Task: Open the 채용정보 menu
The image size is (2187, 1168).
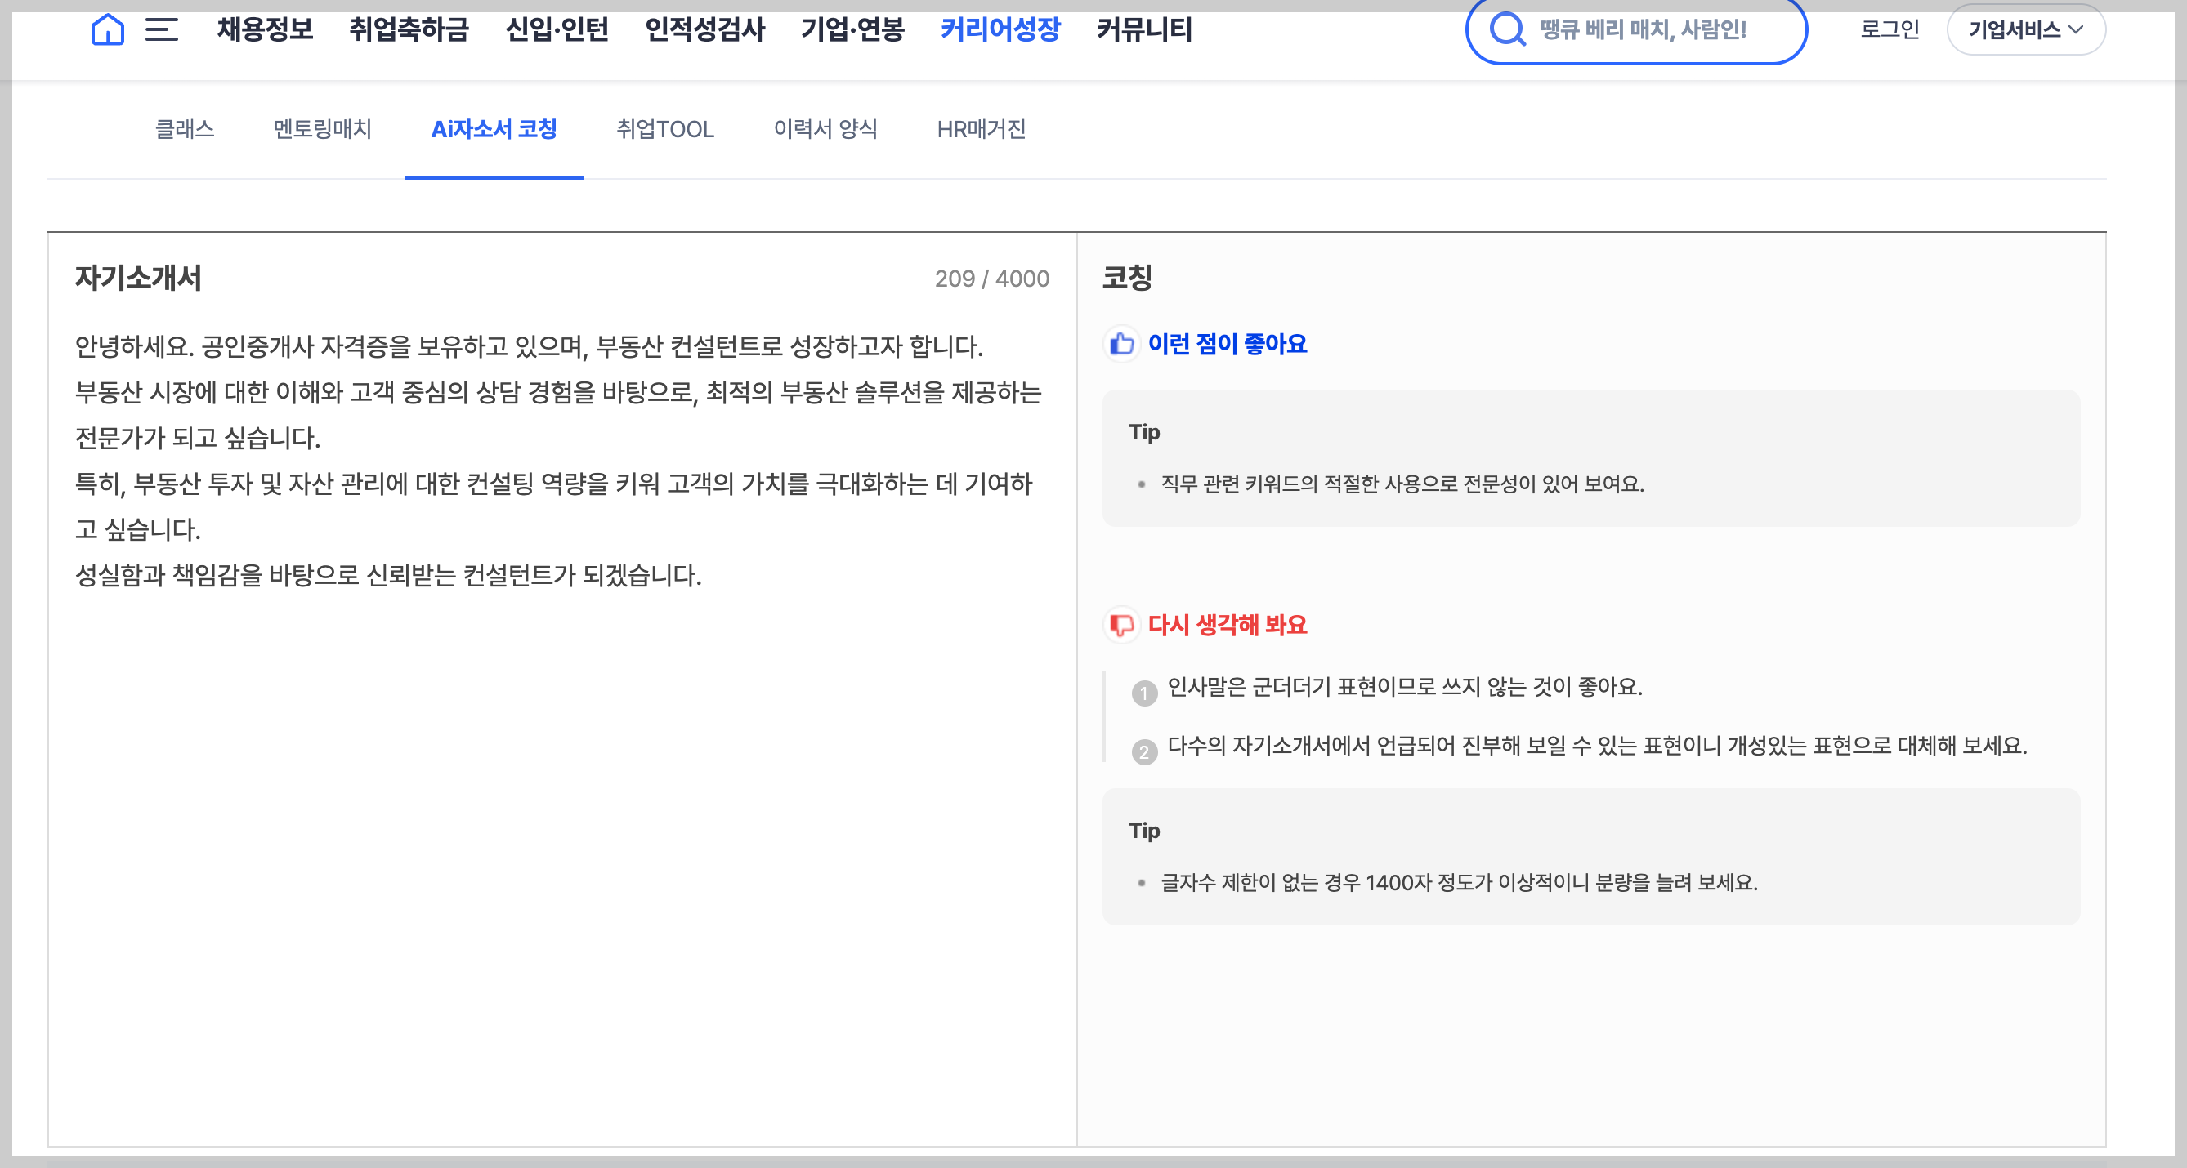Action: (265, 29)
